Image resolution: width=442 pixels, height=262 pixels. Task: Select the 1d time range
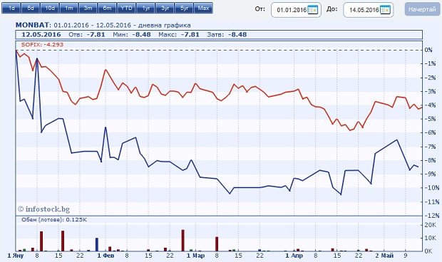tap(11, 8)
